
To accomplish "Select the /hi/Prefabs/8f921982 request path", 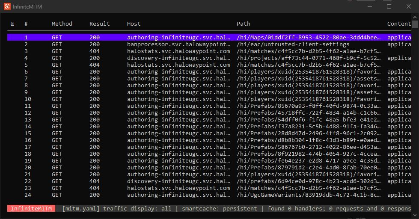I will tap(309, 154).
